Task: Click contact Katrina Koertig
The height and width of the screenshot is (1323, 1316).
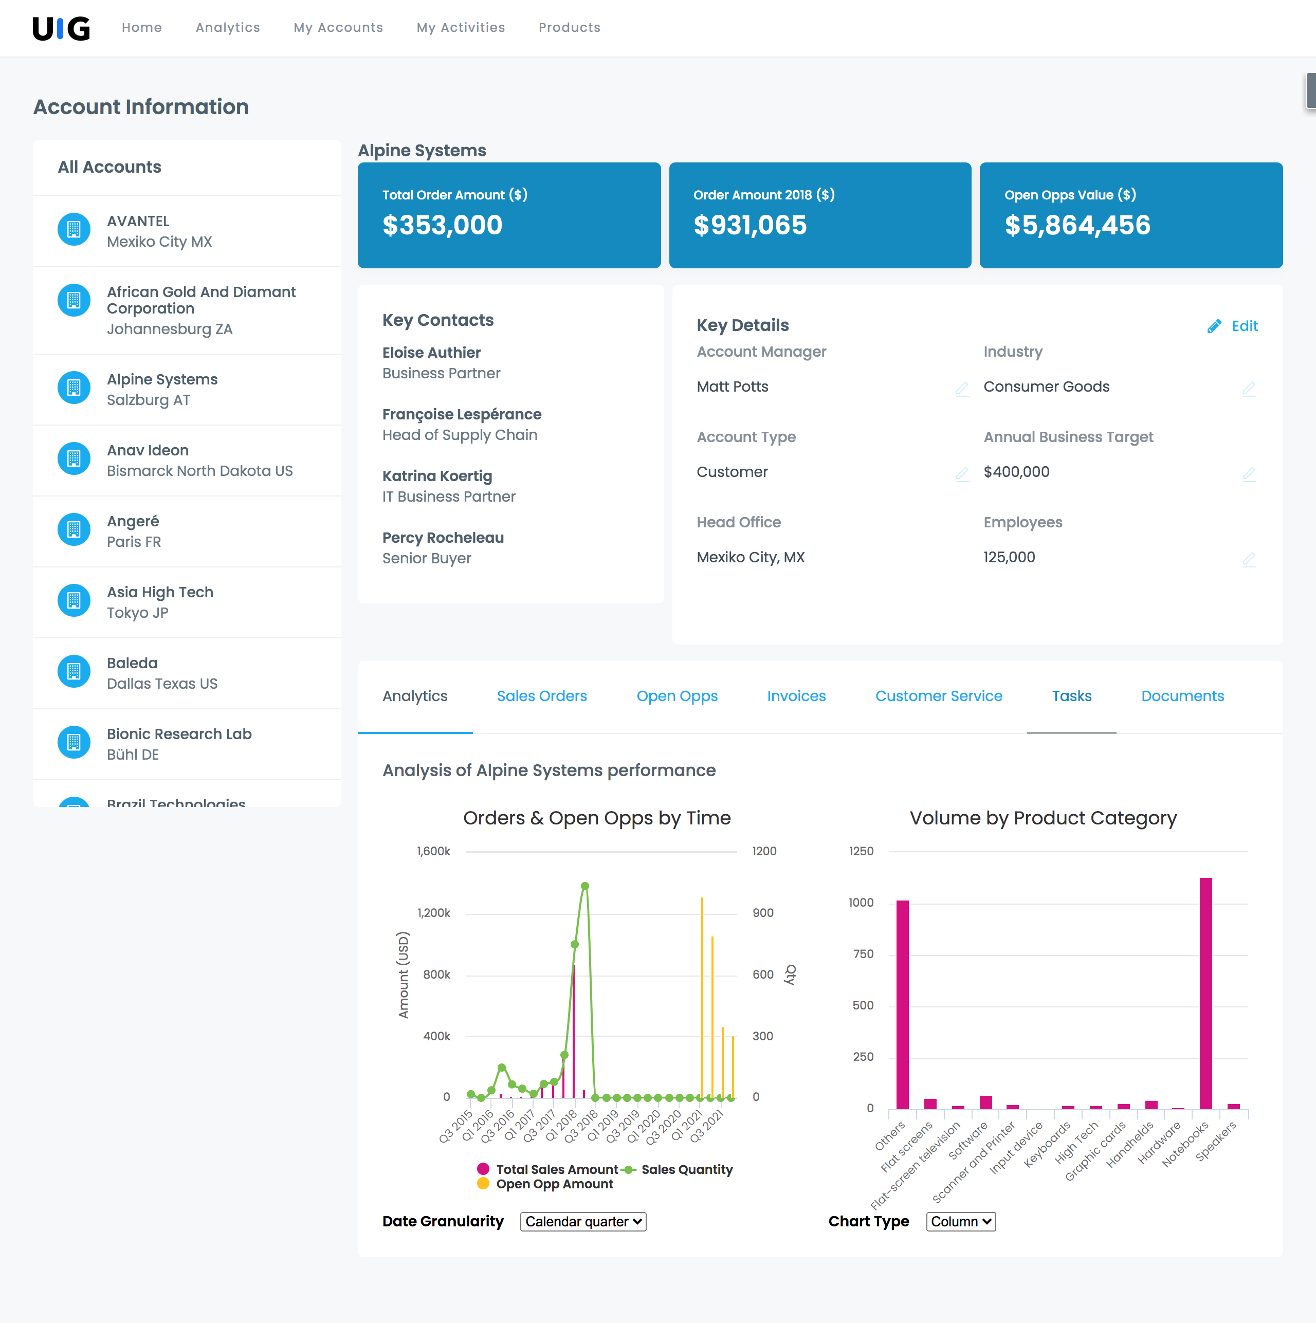Action: pos(437,476)
